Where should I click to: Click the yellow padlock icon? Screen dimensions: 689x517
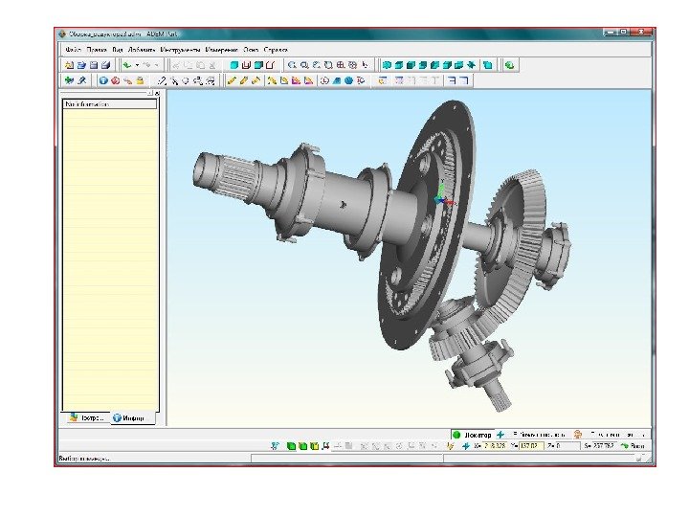140,80
